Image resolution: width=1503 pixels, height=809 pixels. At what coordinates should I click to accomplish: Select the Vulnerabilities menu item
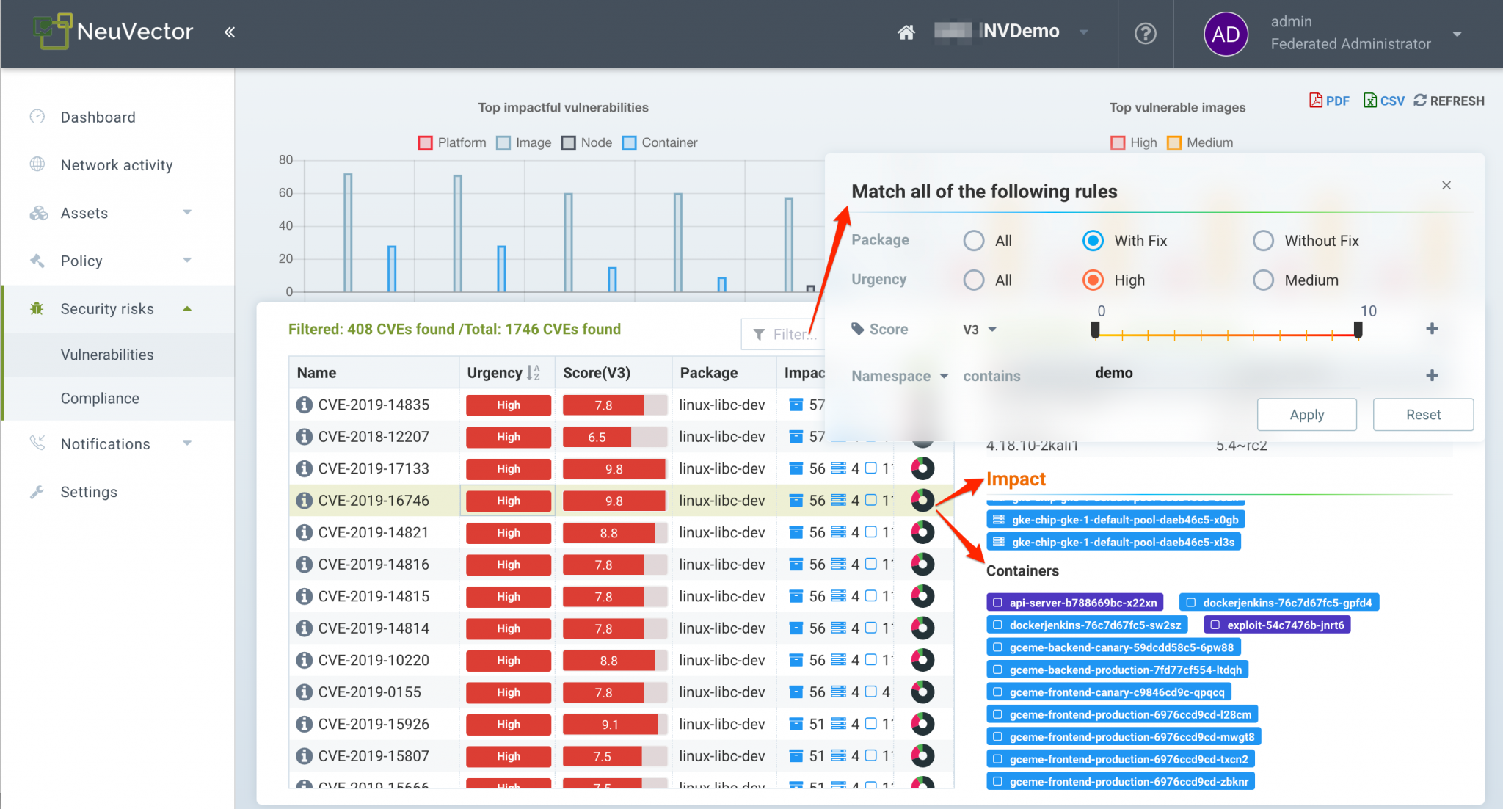[106, 355]
